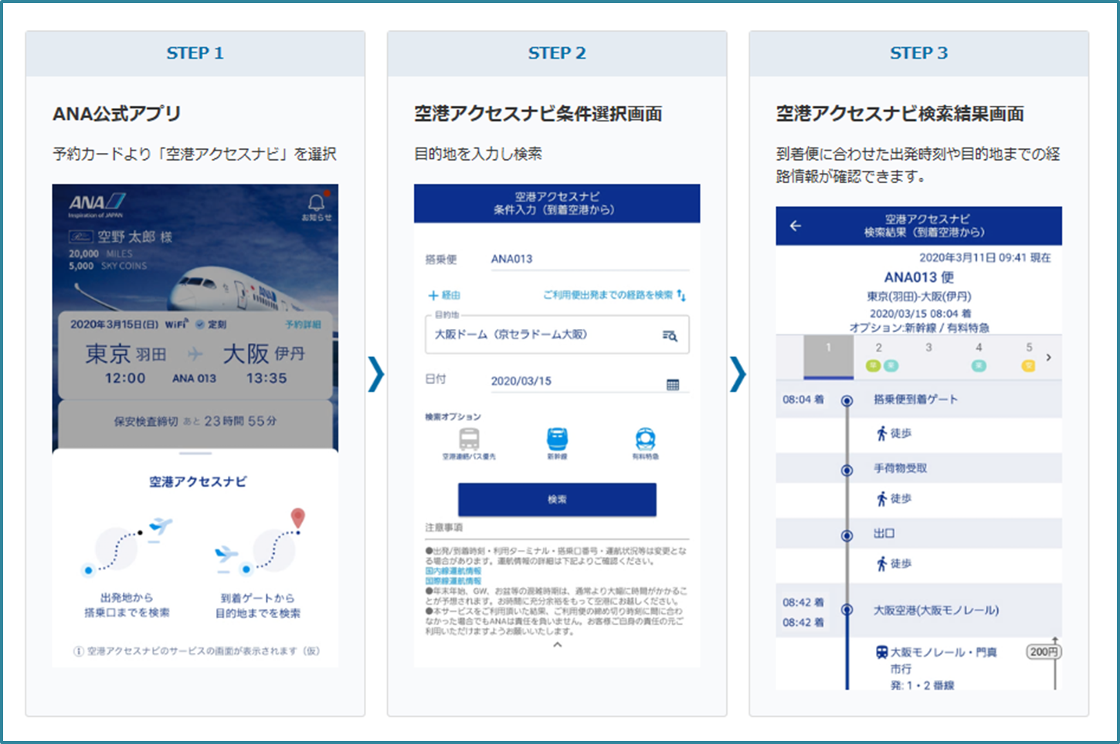Screen dimensions: 1120x744
Task: Select 出発地から搭乗口までを検索 route icon
Action: (127, 548)
